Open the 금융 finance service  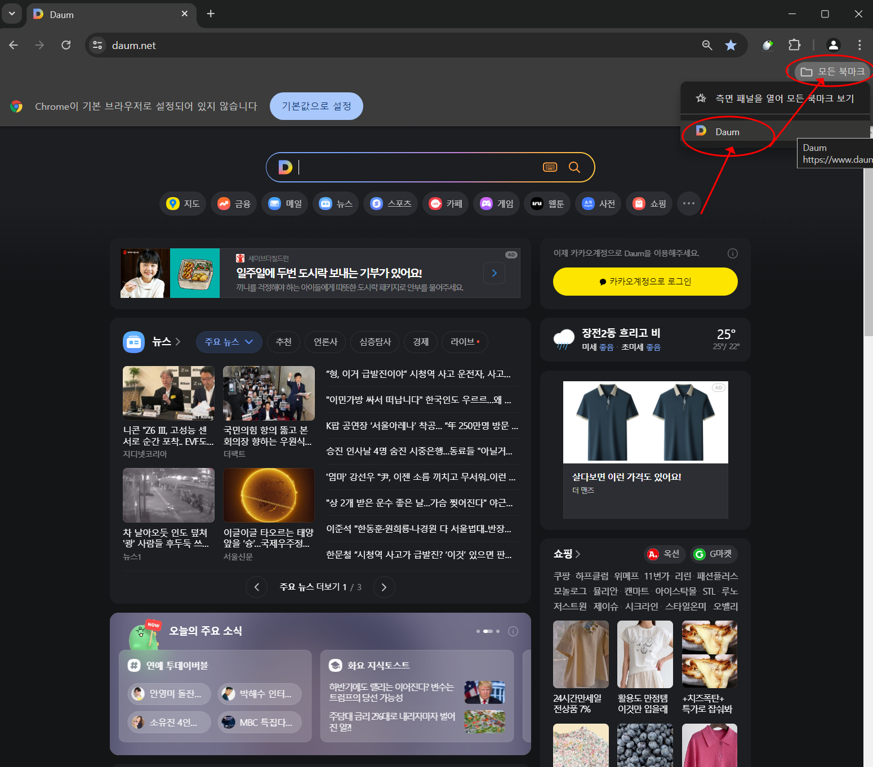tap(234, 203)
